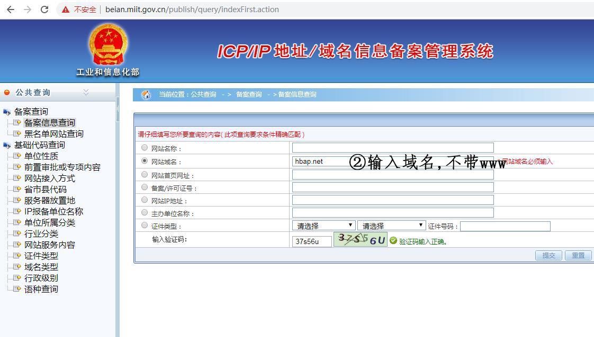Click the 重置 reset button
594x337 pixels.
click(x=578, y=256)
